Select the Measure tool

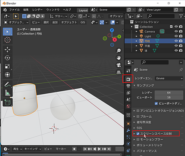point(8,93)
